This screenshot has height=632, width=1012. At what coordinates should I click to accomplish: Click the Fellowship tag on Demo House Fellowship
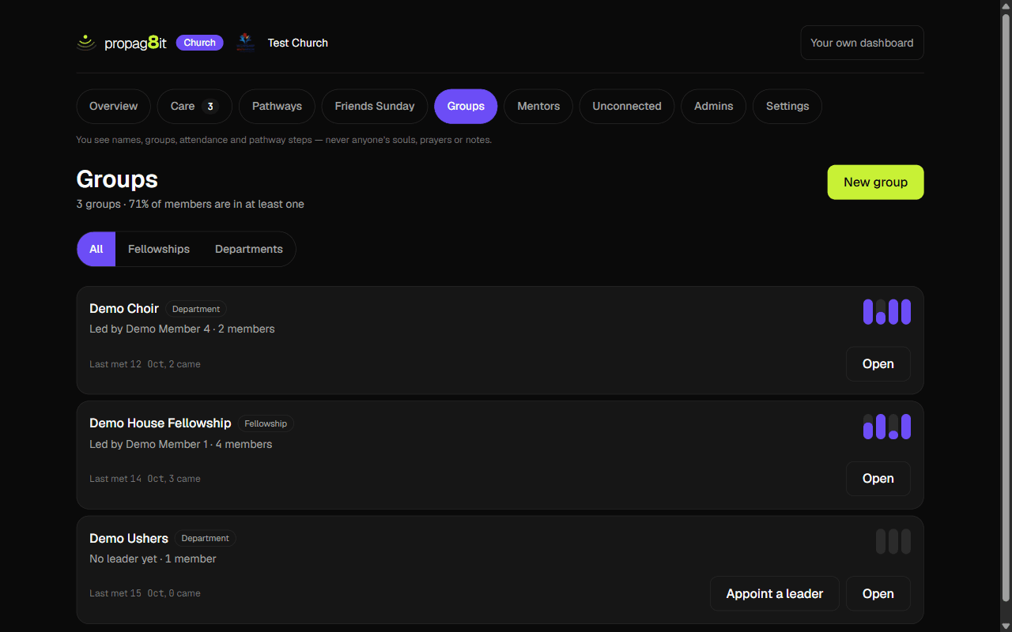pos(266,423)
